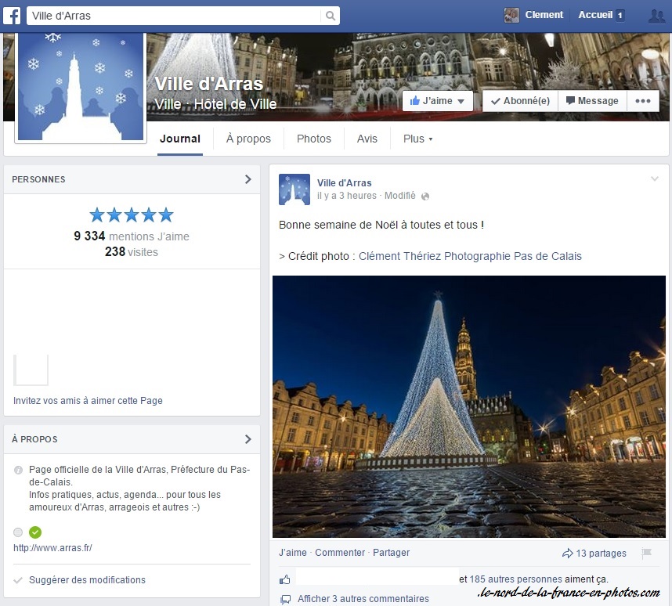Click the Facebook logo icon
672x606 pixels.
(x=13, y=16)
